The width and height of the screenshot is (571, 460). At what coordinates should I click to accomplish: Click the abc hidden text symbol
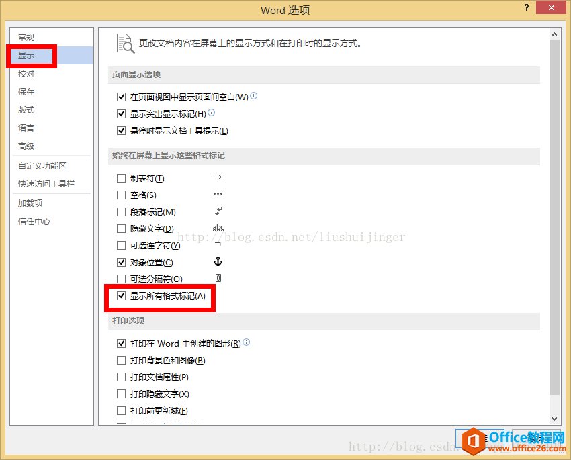pos(218,228)
